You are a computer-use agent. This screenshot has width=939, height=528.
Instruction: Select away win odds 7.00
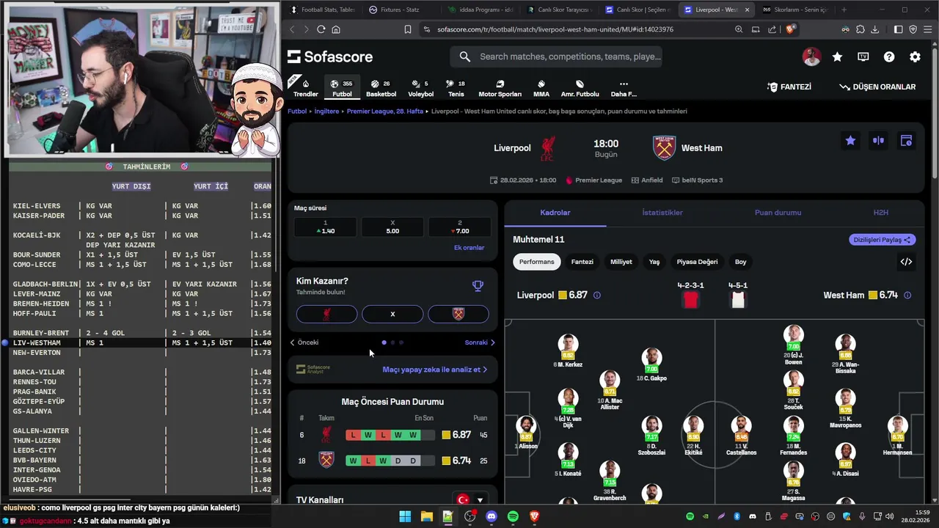[x=460, y=227]
